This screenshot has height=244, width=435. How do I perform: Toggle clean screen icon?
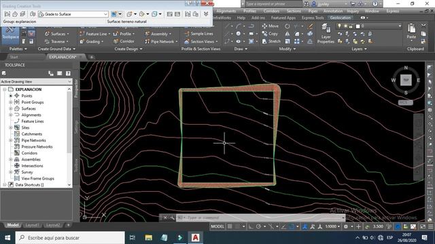(423, 226)
